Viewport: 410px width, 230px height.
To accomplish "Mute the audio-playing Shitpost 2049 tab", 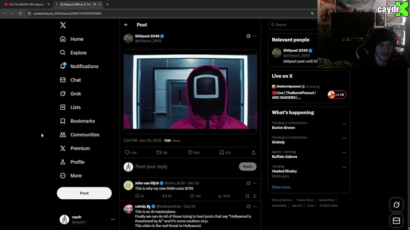I will (94, 4).
